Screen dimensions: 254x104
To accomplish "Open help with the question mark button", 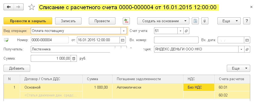I will pyautogui.click(x=247, y=21).
